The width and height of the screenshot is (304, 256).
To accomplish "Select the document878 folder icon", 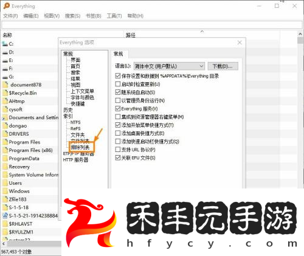I will point(5,85).
